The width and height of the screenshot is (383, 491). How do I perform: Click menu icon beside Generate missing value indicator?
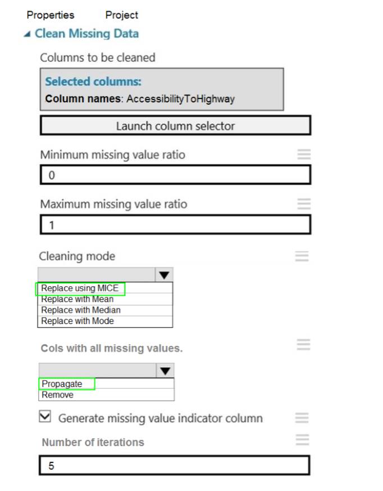(302, 417)
